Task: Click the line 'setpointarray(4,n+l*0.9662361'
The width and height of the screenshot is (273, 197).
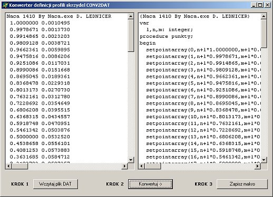Action: [x=203, y=77]
